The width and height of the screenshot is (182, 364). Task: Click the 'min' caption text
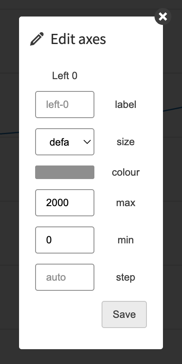[126, 240]
